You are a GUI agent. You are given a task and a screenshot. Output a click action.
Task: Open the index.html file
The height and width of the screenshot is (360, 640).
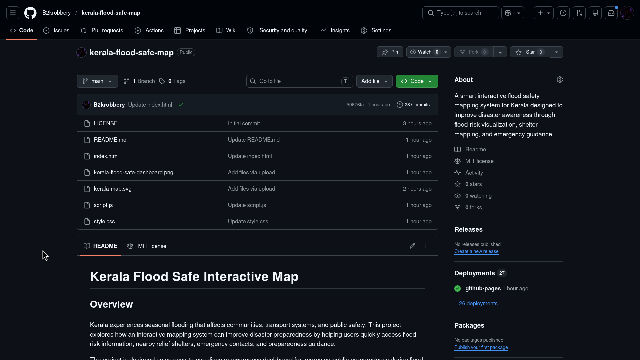tap(106, 156)
